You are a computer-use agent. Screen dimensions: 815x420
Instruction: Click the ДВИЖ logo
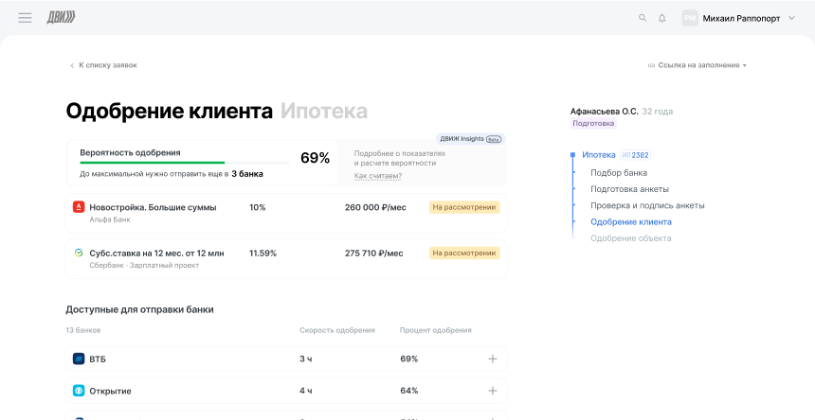tap(62, 18)
